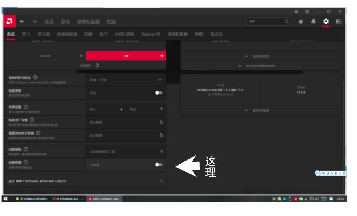Toggle the 检查更新 manual switch
This screenshot has height=216, width=357.
(159, 93)
